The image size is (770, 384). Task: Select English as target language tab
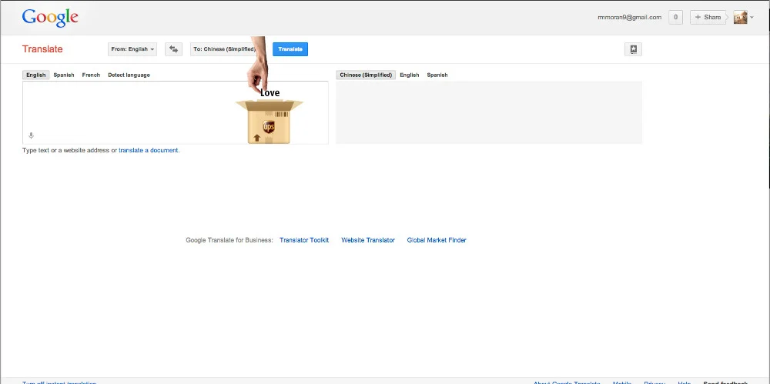[410, 75]
